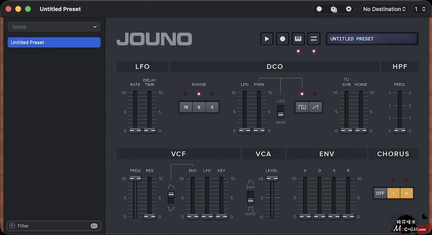Click the filter options icon at bottom

point(94,226)
